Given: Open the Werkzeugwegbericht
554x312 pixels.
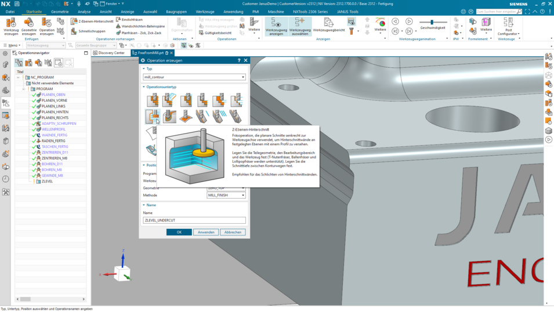Looking at the screenshot, I should [x=328, y=26].
